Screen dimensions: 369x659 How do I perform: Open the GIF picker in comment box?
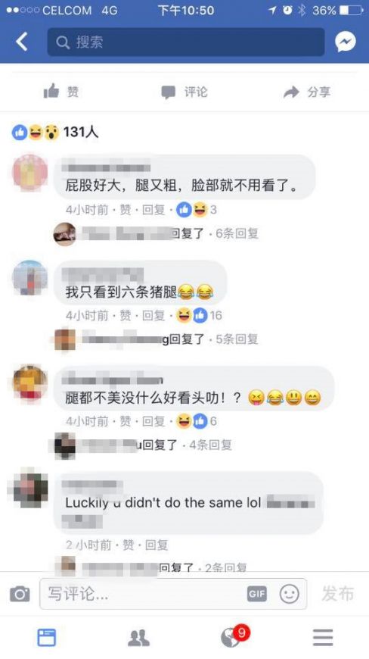pyautogui.click(x=256, y=594)
